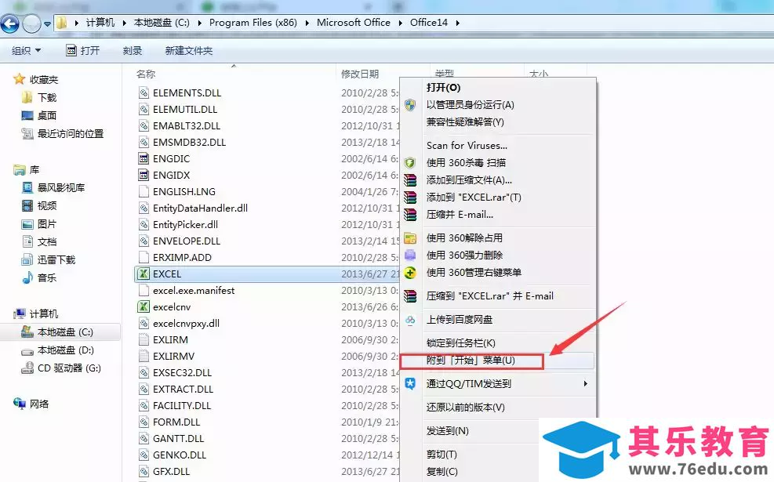
Task: Expand 通过QQ/TIM发送到 submenu arrow
Action: 586,384
